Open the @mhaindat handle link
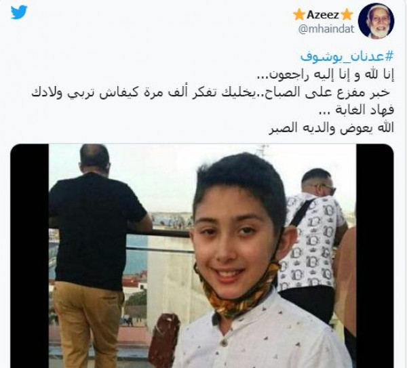 click(326, 28)
